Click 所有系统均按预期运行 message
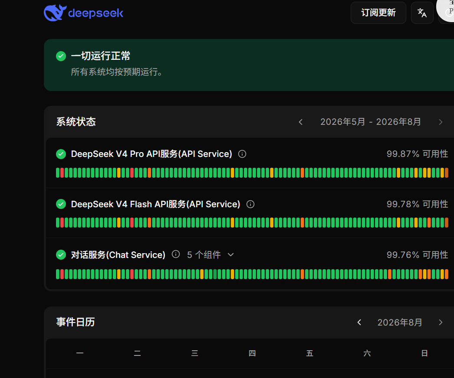The width and height of the screenshot is (454, 378). click(117, 72)
